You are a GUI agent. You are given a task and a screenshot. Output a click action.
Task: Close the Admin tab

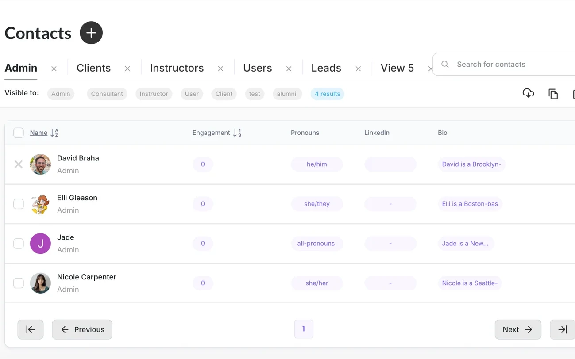[54, 69]
